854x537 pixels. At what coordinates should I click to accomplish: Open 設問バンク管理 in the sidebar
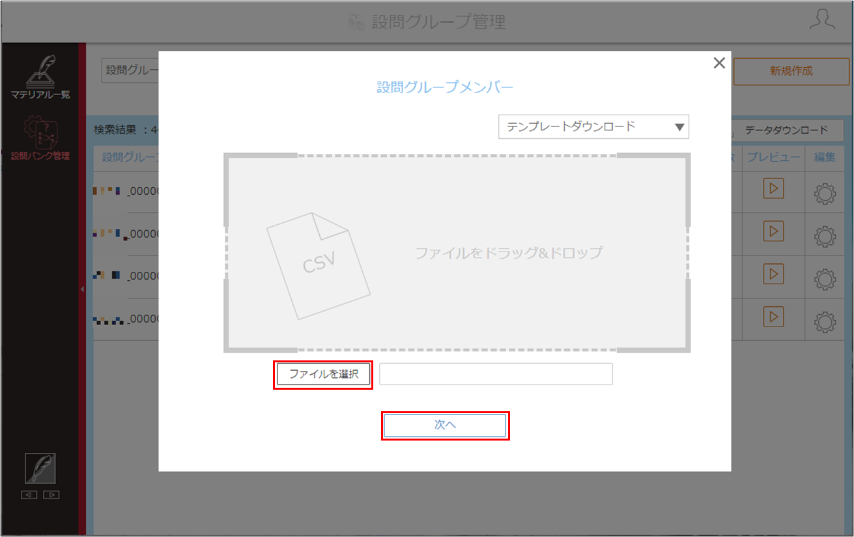click(x=40, y=139)
